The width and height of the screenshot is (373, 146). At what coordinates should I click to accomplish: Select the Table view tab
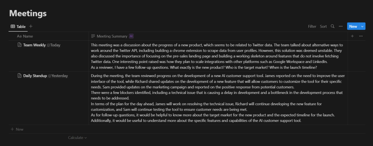pyautogui.click(x=18, y=26)
